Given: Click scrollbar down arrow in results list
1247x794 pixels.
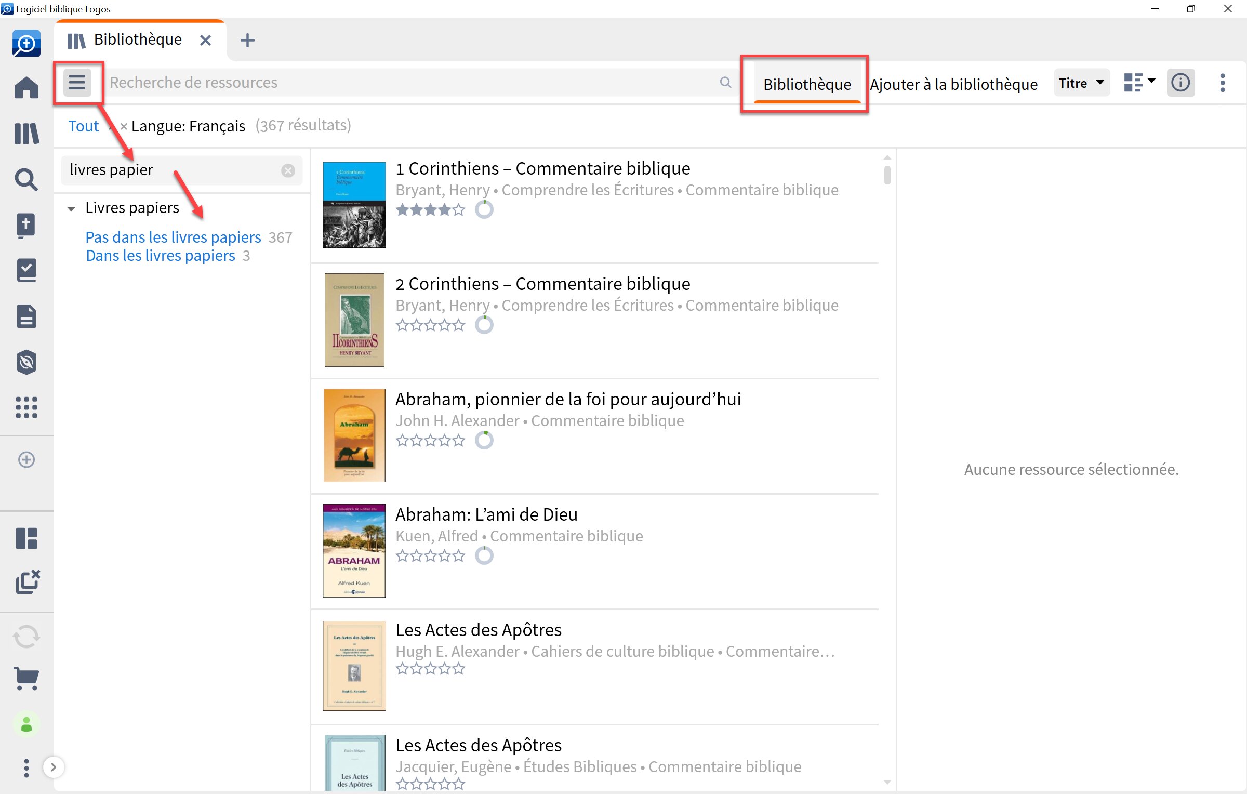Looking at the screenshot, I should click(887, 782).
